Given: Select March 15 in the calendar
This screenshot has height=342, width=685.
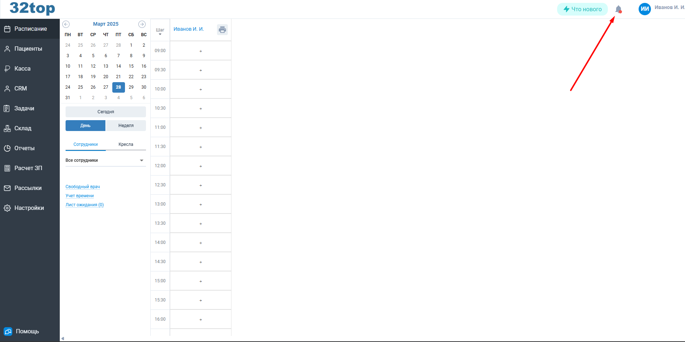Looking at the screenshot, I should 131,66.
